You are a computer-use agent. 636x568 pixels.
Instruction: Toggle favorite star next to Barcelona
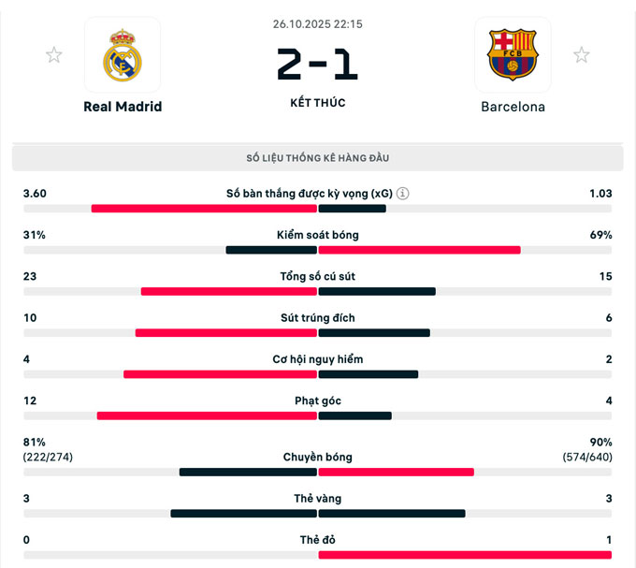coord(582,55)
